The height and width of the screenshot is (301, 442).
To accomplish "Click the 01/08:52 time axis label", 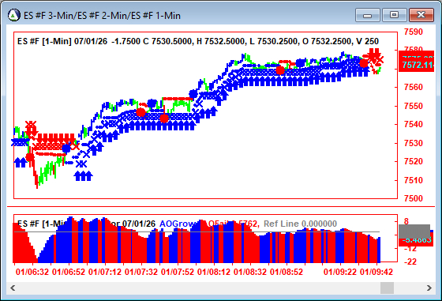I will (287, 272).
